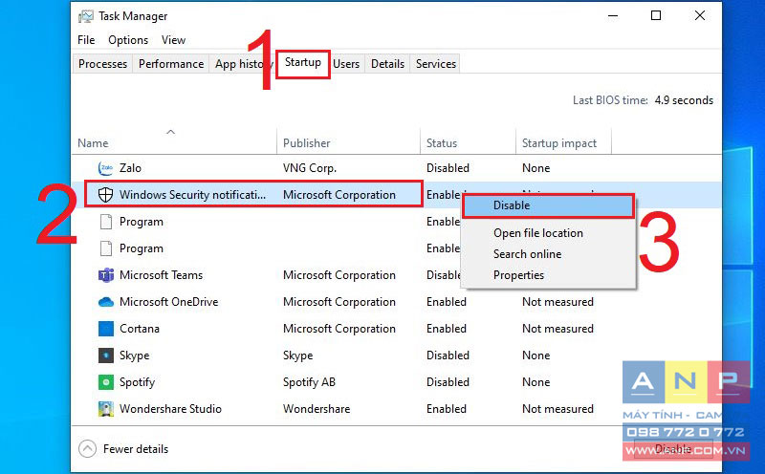Click the Microsoft Teams icon
Image resolution: width=765 pixels, height=474 pixels.
pyautogui.click(x=106, y=275)
